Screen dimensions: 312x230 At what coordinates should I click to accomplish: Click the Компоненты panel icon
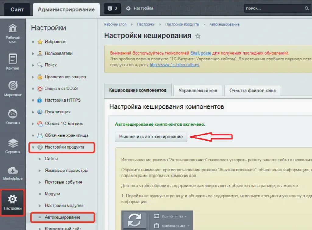pos(157,216)
